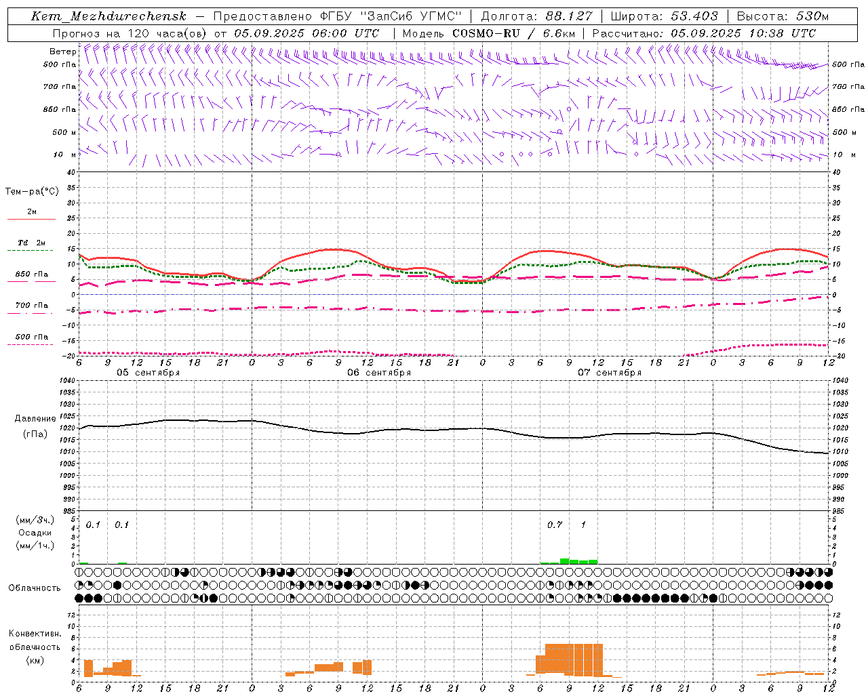Click the "Облачность" cloud cover label
The image size is (868, 694).
click(35, 588)
